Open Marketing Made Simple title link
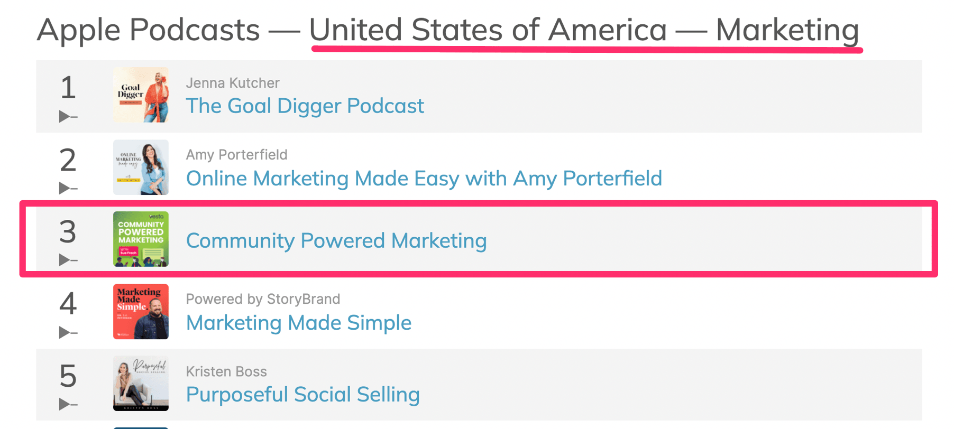 pos(298,323)
